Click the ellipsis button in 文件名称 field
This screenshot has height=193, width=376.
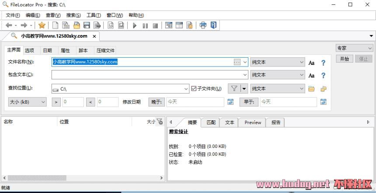(237, 62)
